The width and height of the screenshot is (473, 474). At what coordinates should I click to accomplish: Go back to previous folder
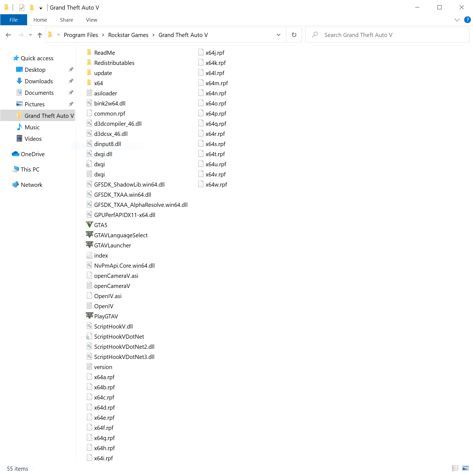[8, 35]
